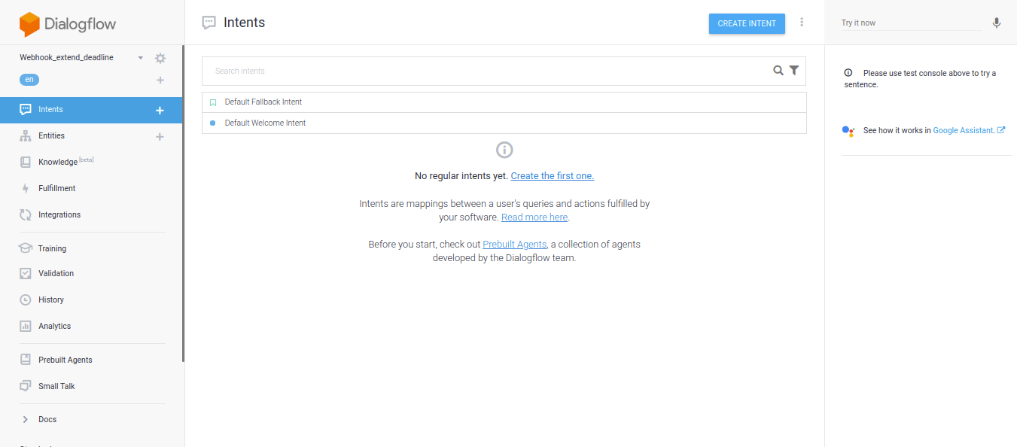Viewport: 1017px width, 447px height.
Task: Expand the Docs section chevron
Action: click(x=25, y=420)
